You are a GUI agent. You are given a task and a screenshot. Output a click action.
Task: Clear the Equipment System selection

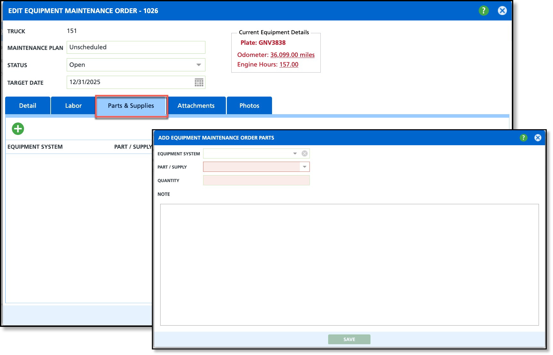point(304,154)
